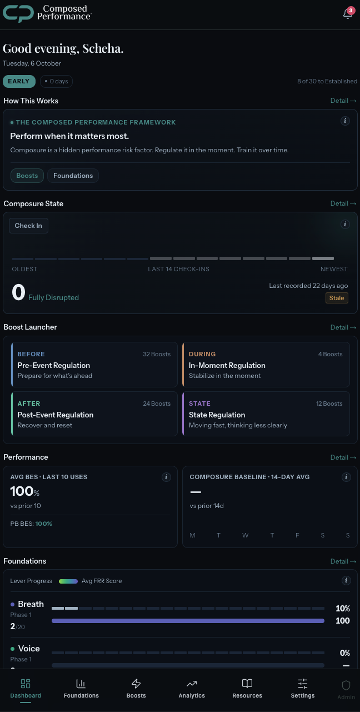Select the Foundations pill in framework card
The height and width of the screenshot is (712, 360).
(x=73, y=176)
